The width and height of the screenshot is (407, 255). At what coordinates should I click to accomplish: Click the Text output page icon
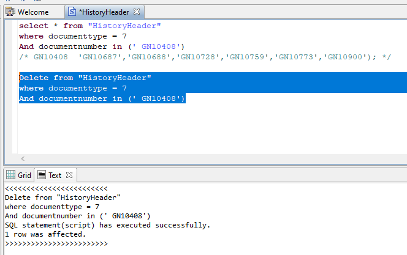click(x=42, y=175)
